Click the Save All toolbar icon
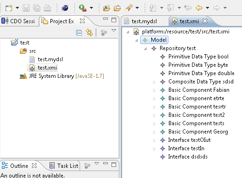 pos(37,8)
